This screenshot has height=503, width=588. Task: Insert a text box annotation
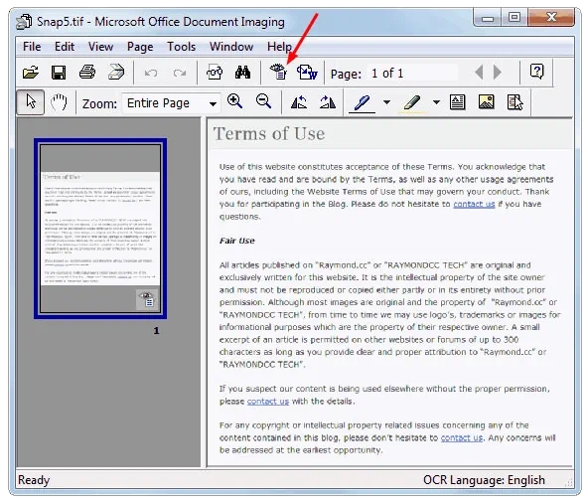point(458,102)
